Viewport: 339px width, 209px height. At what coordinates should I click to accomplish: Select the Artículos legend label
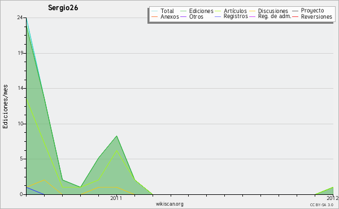235,11
